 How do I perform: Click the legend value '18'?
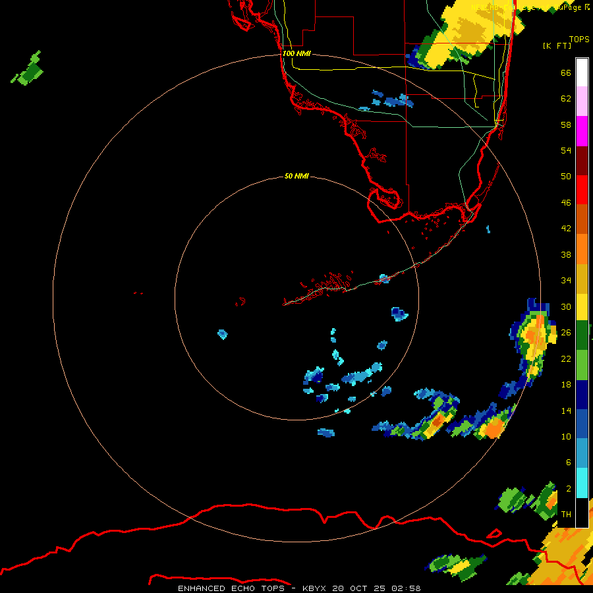click(x=566, y=385)
